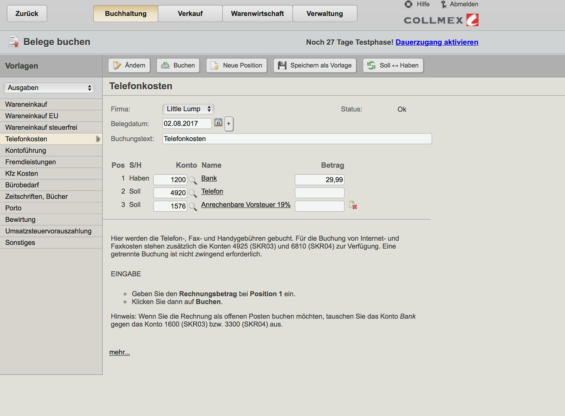Screen dimensions: 565x416
Task: Click the magnifier next to Konto 4920
Action: pyautogui.click(x=193, y=193)
